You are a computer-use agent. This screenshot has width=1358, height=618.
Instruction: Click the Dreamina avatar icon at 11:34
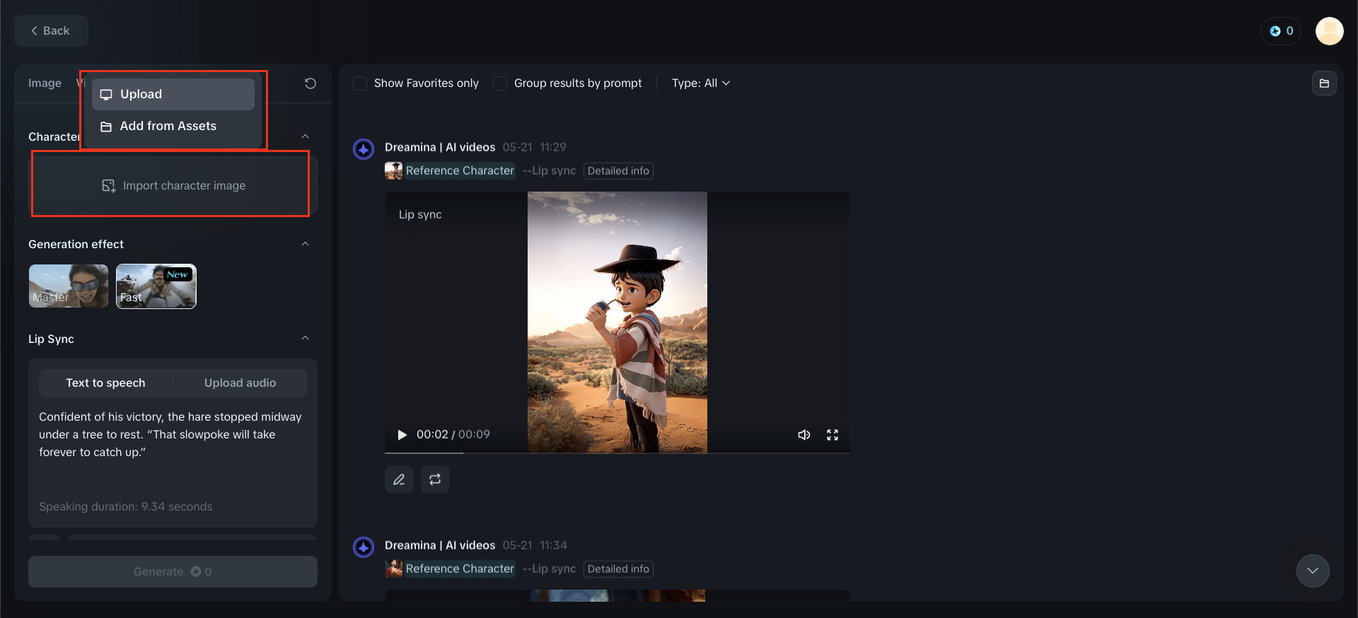pos(364,547)
